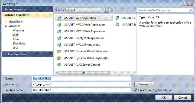
Task: Open the Location path dropdown arrow
Action: pyautogui.click(x=129, y=84)
